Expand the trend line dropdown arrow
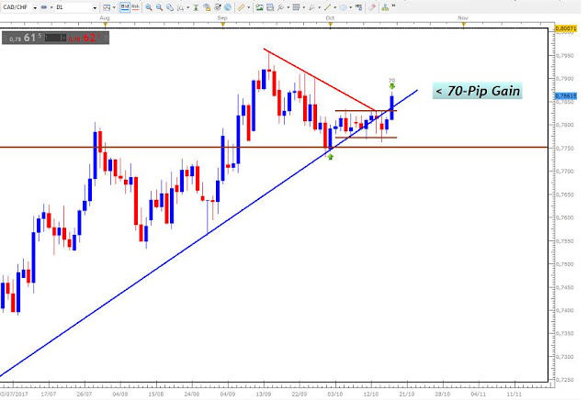Image resolution: width=588 pixels, height=400 pixels. coord(334,7)
